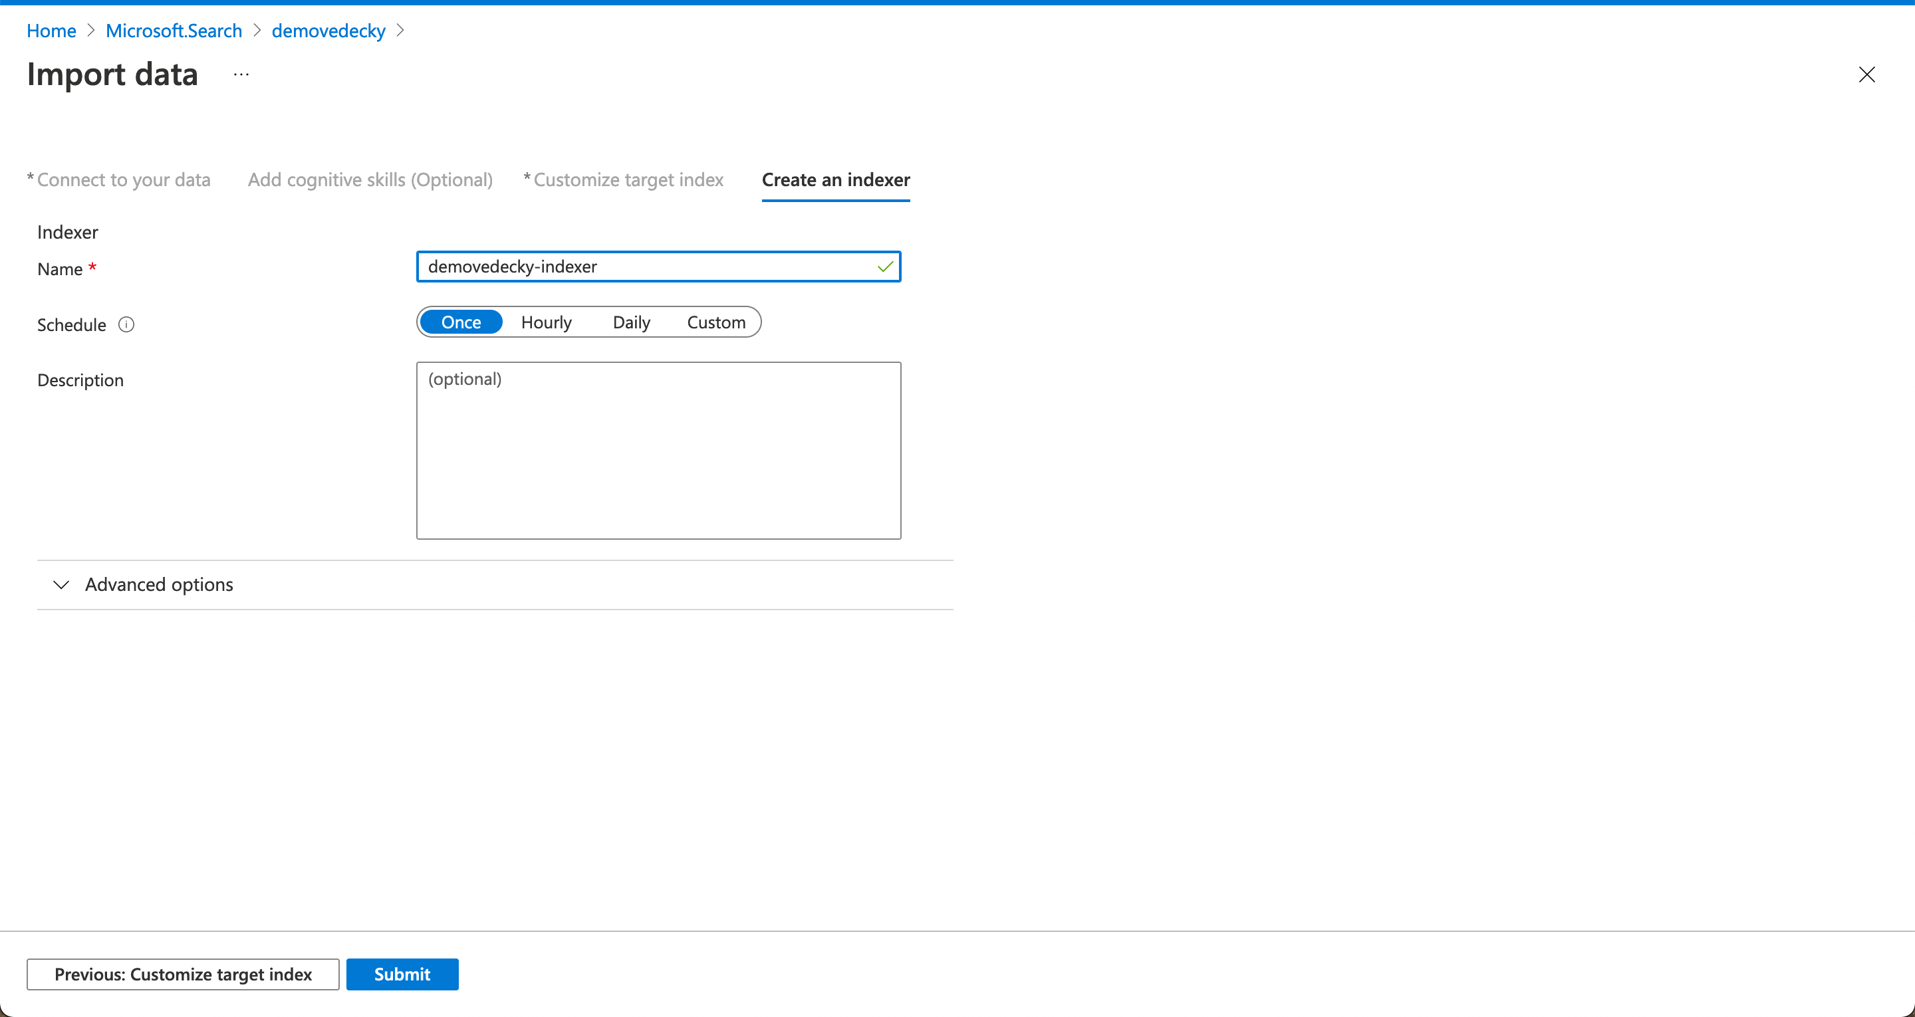Open the Home breadcrumb link
Image resolution: width=1915 pixels, height=1017 pixels.
pos(51,31)
